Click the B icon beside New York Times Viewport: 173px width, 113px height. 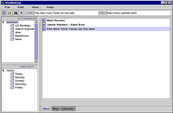44,29
